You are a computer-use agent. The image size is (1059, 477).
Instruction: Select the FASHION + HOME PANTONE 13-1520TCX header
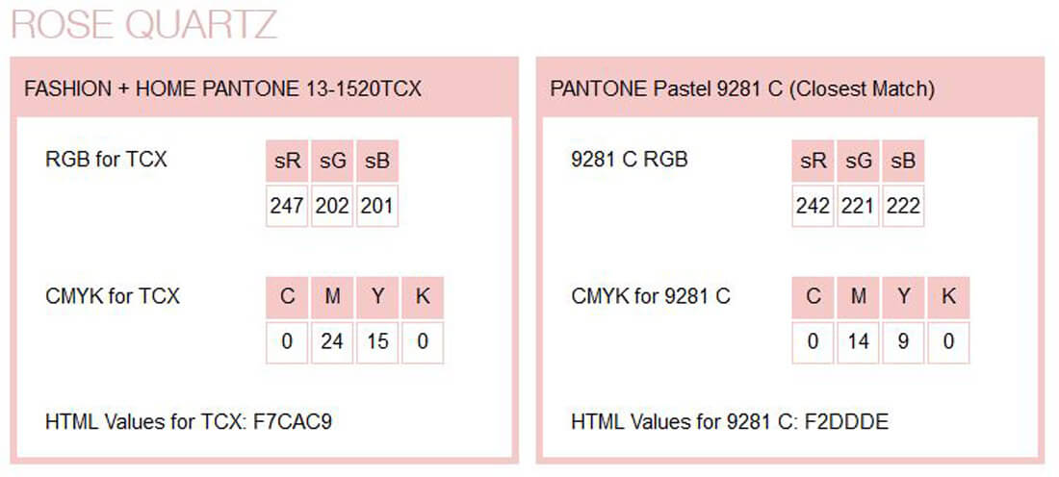[x=222, y=89]
